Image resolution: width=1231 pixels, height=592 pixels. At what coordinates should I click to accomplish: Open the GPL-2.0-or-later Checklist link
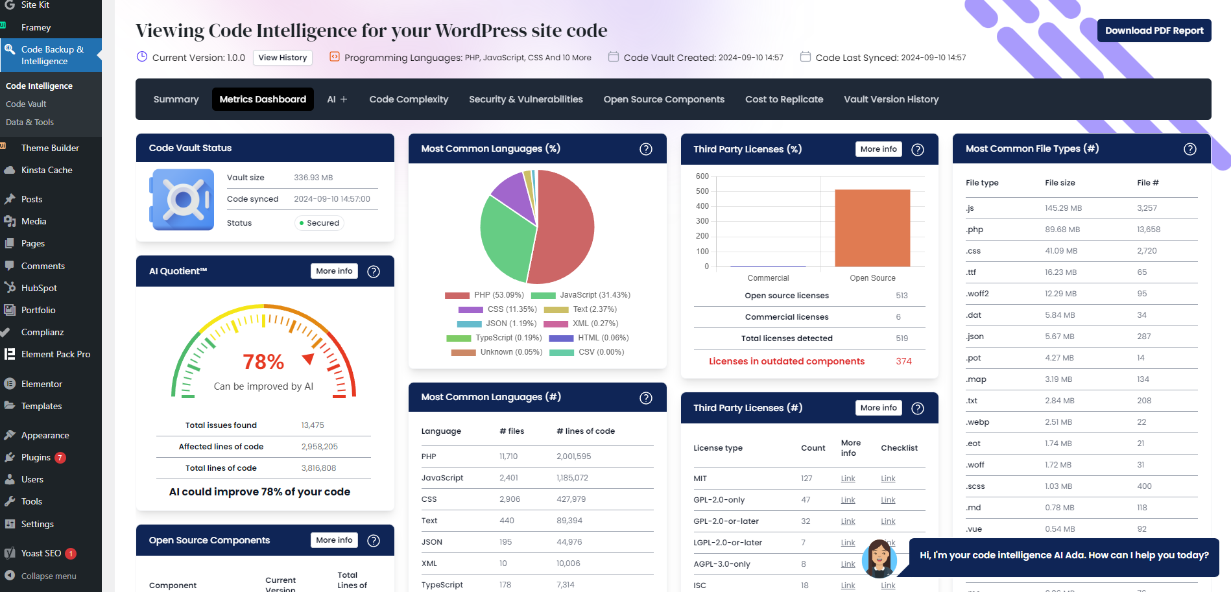tap(888, 521)
